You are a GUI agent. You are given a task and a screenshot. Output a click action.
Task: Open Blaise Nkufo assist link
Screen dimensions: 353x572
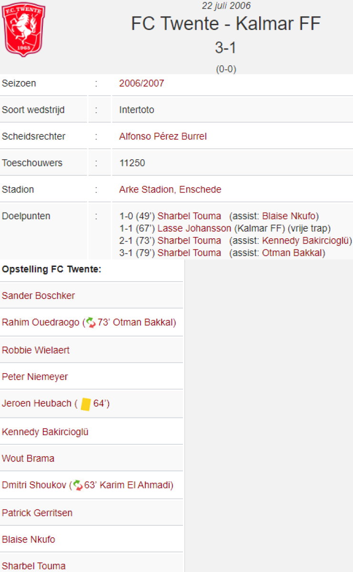(x=290, y=216)
